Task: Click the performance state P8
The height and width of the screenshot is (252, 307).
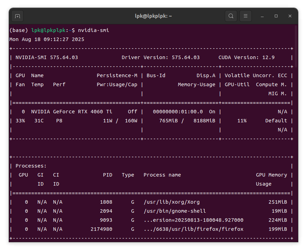Action: click(x=59, y=121)
